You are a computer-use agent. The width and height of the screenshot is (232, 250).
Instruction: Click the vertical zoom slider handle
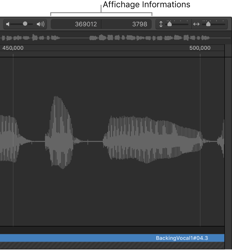pyautogui.click(x=169, y=24)
